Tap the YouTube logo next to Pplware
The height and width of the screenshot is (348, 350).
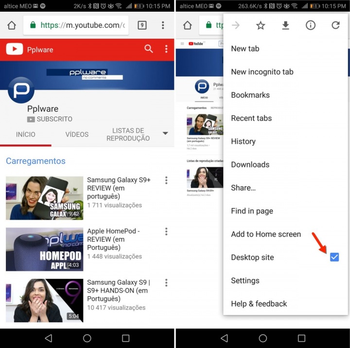pos(15,49)
